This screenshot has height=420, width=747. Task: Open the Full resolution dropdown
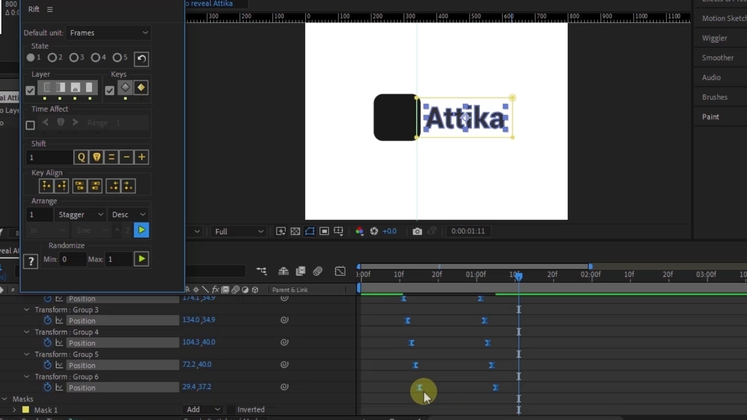[239, 231]
